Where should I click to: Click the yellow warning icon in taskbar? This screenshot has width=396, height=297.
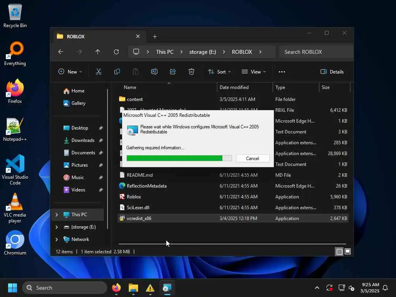(150, 288)
